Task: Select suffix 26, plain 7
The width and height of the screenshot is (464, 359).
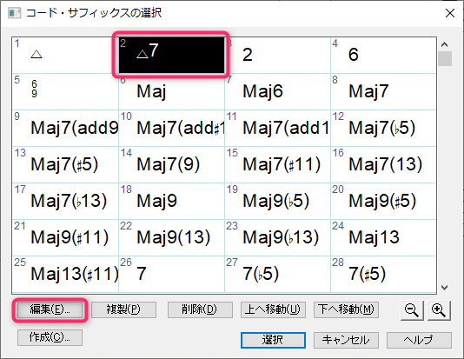Action: (171, 275)
